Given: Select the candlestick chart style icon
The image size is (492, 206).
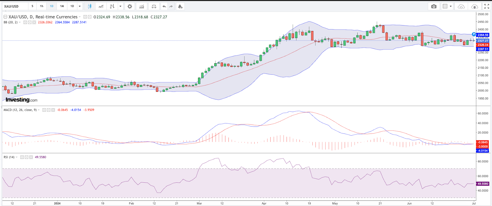Looking at the screenshot, I should pyautogui.click(x=89, y=6).
